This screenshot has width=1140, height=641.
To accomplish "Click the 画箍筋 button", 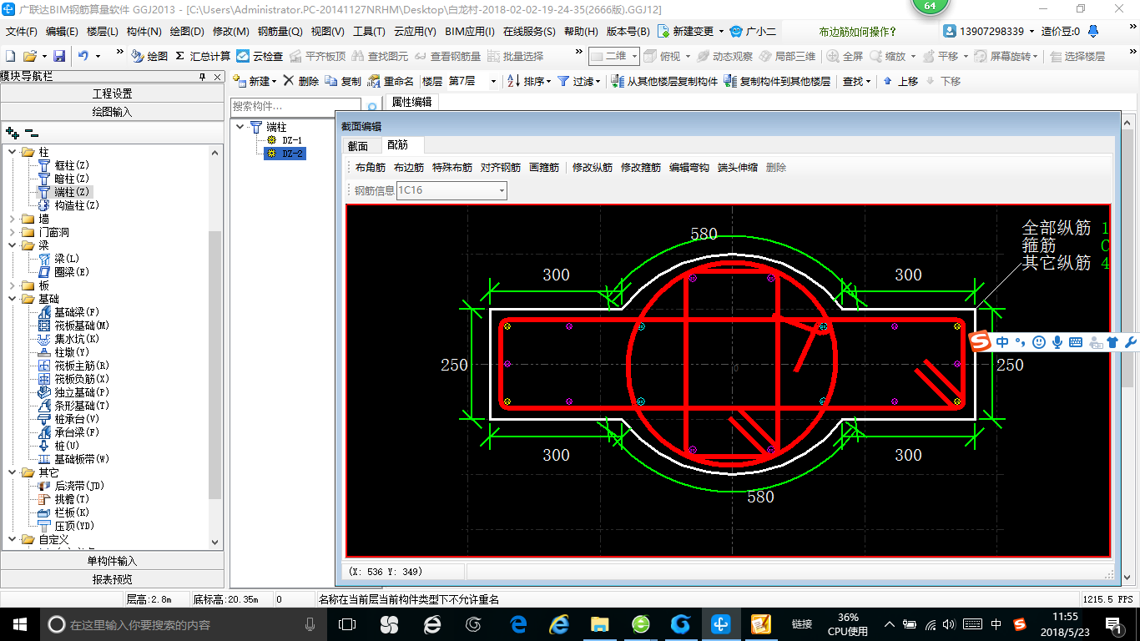I will point(544,168).
